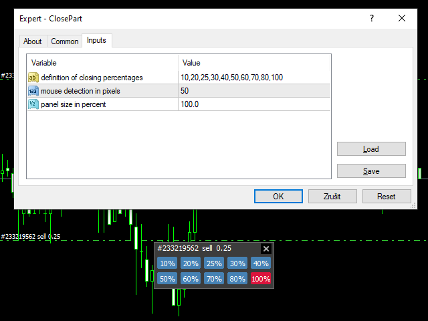This screenshot has width=428, height=321.
Task: Click the red 100% close button
Action: (x=261, y=279)
